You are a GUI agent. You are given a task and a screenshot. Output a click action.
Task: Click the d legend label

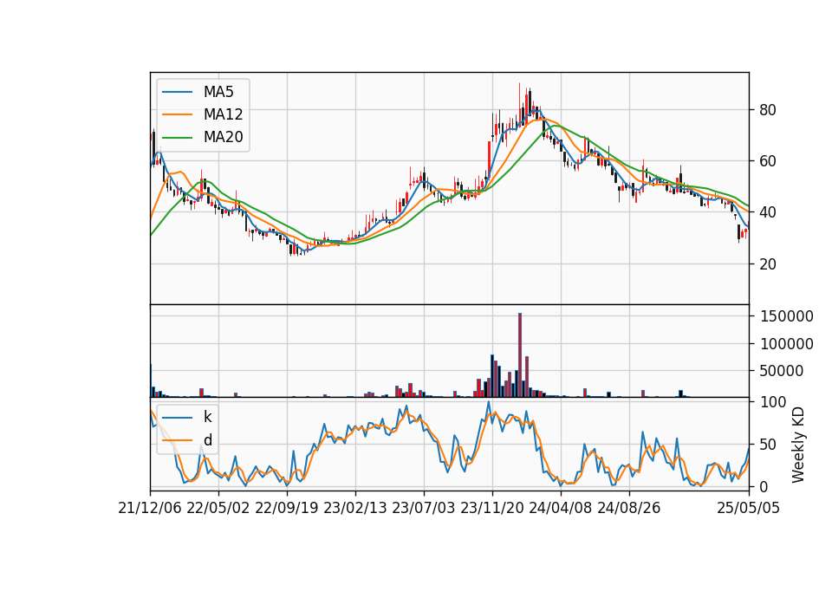click(x=208, y=440)
